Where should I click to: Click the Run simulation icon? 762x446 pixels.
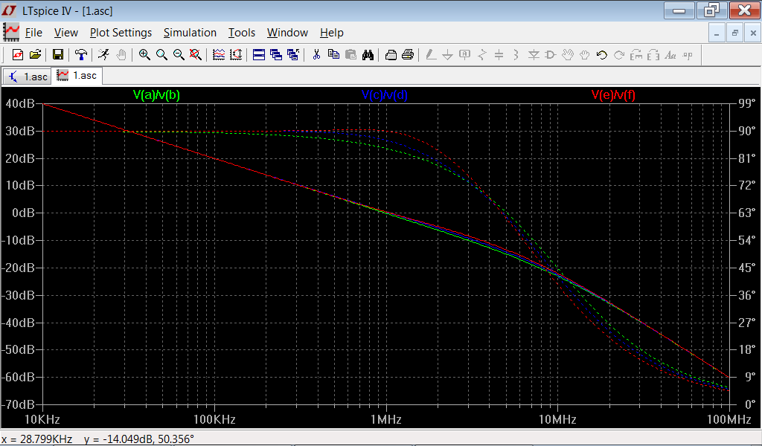[x=103, y=54]
